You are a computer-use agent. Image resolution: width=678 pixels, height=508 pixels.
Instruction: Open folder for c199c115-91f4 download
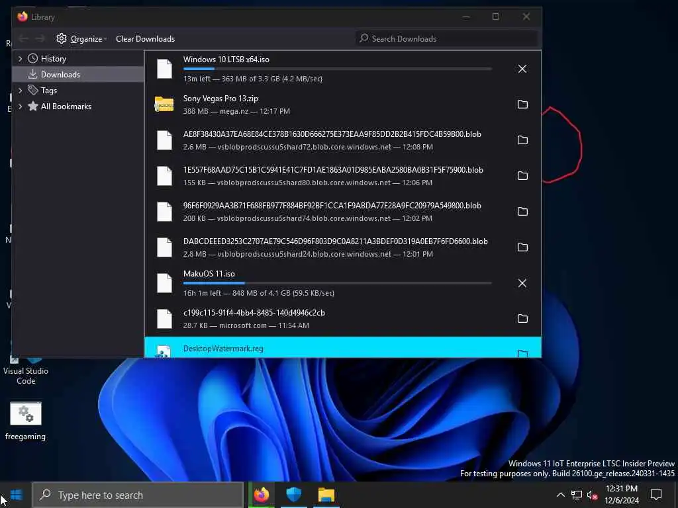[523, 318]
